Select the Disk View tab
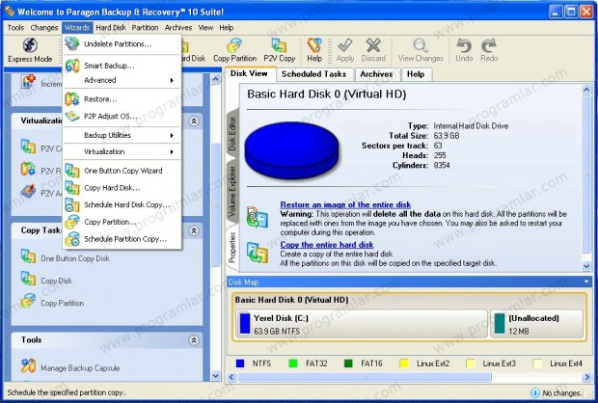This screenshot has height=403, width=598. 249,73
